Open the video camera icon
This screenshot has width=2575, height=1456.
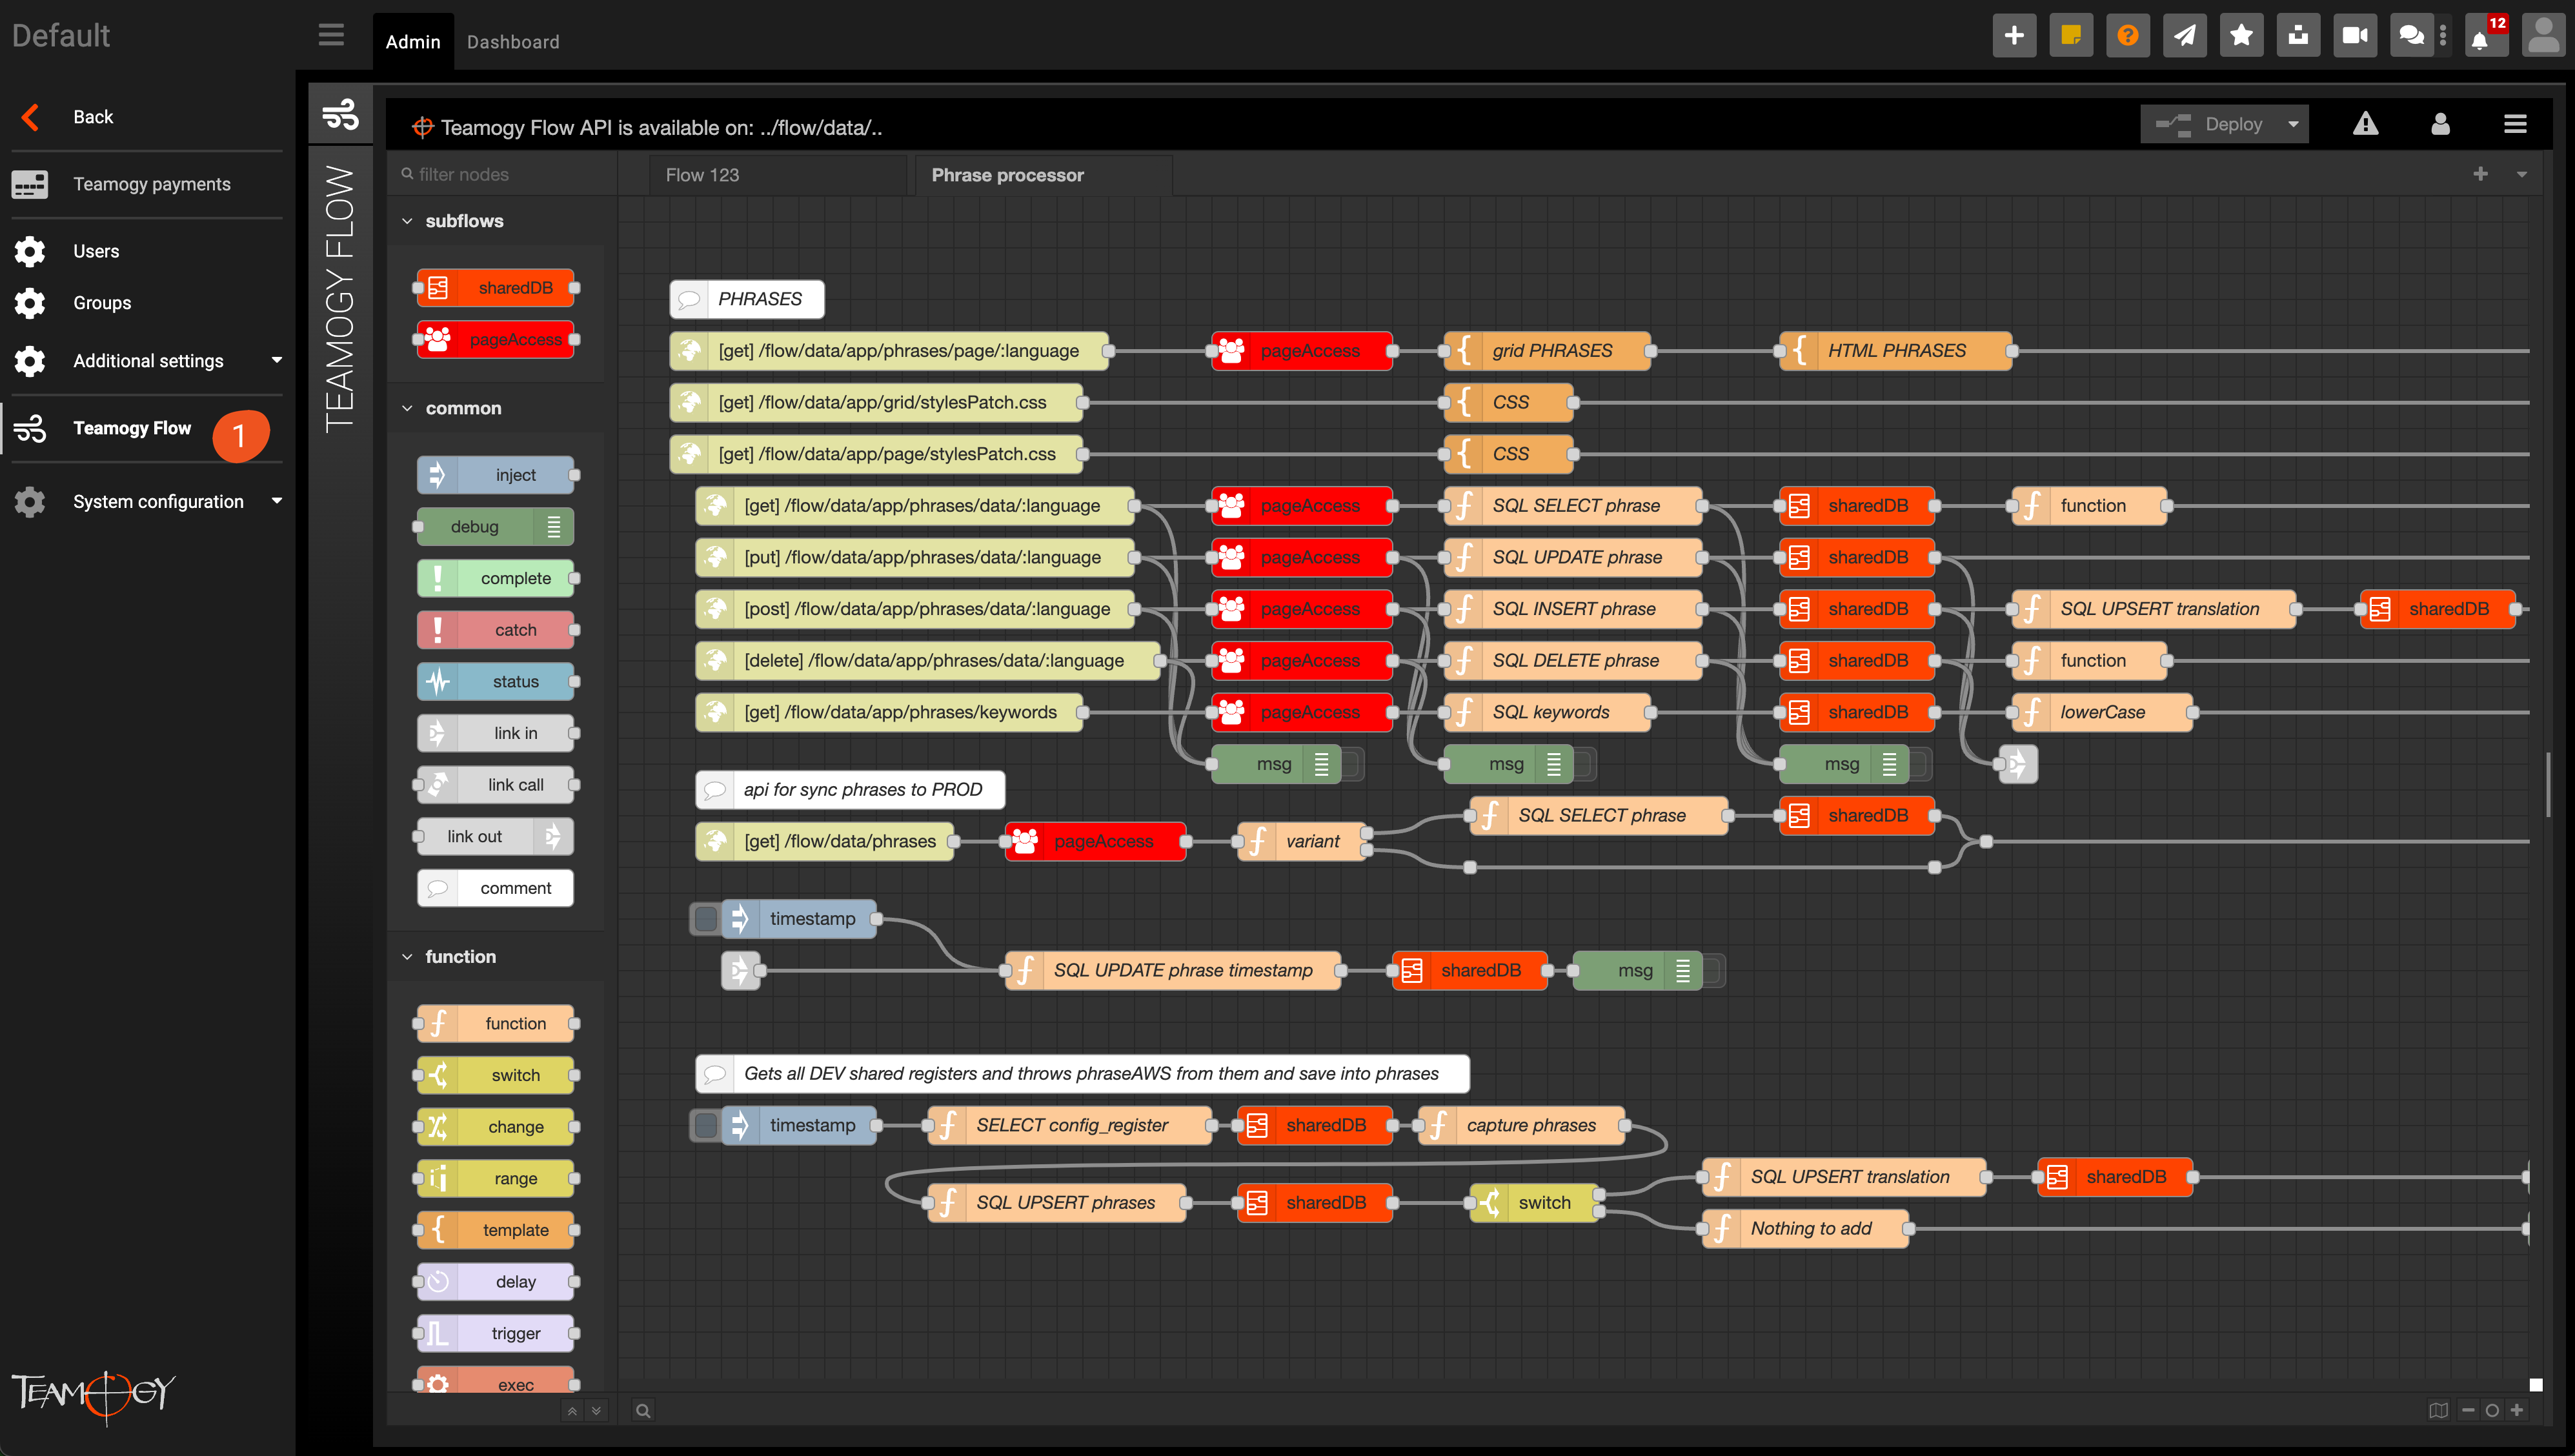2355,36
